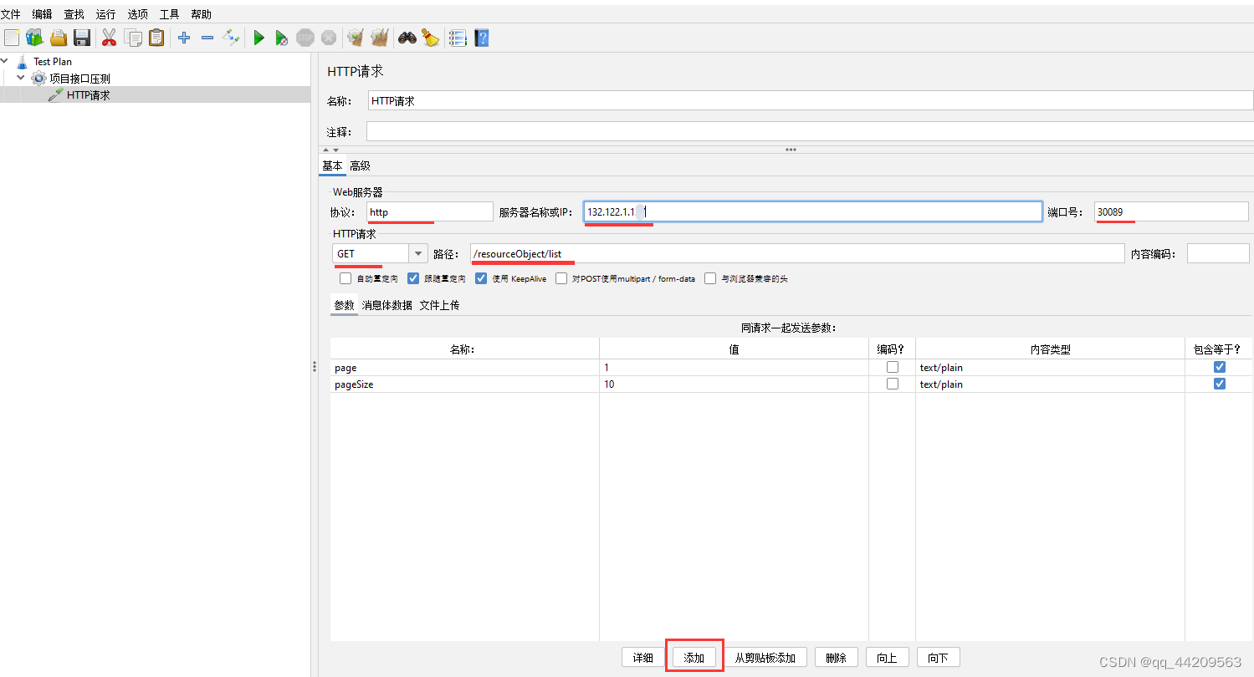Open the 帮助 menu

pyautogui.click(x=202, y=14)
